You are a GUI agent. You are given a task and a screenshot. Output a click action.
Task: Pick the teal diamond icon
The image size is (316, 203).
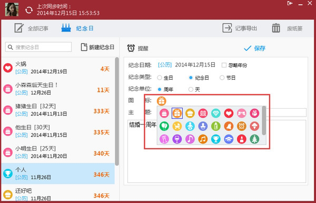point(216,113)
